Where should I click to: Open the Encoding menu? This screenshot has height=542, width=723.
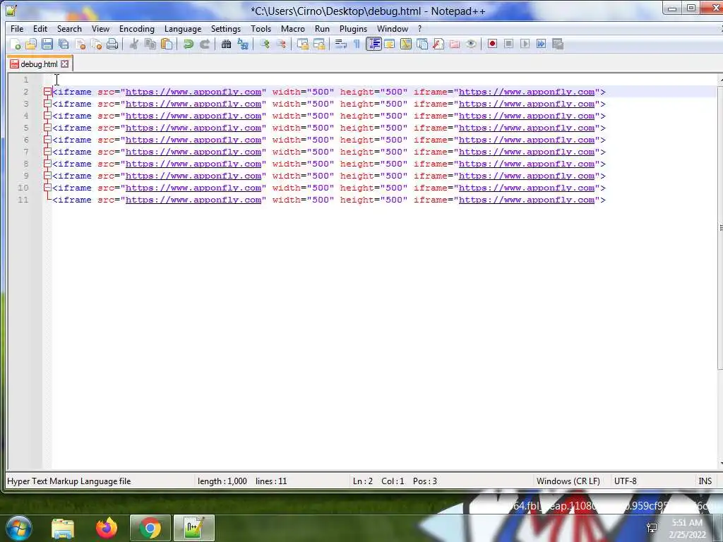pyautogui.click(x=136, y=28)
